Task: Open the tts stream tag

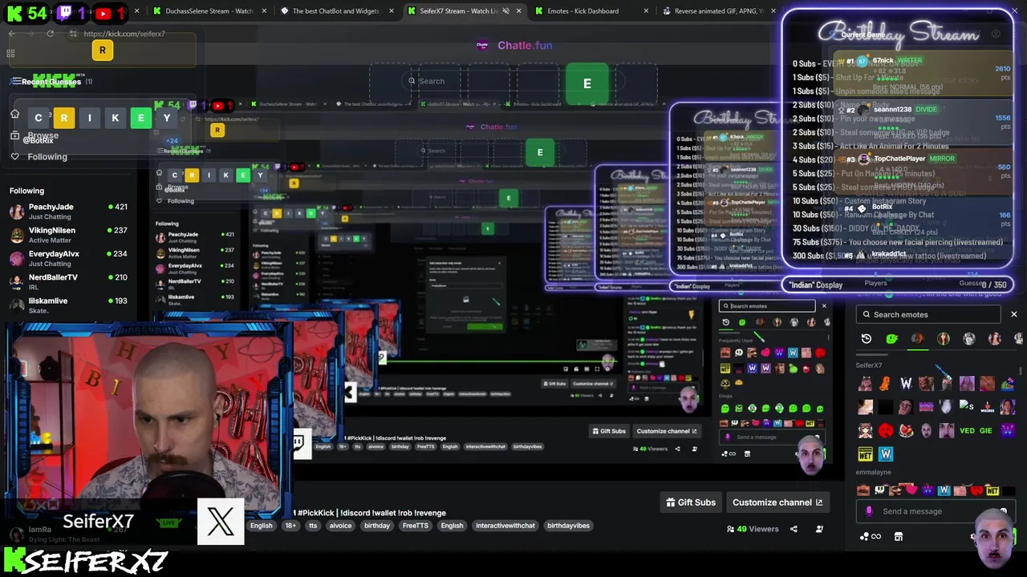Action: tap(313, 526)
